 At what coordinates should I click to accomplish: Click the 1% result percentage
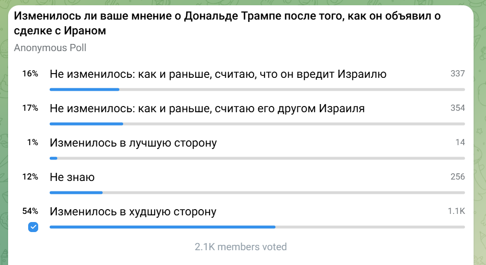[x=32, y=142]
